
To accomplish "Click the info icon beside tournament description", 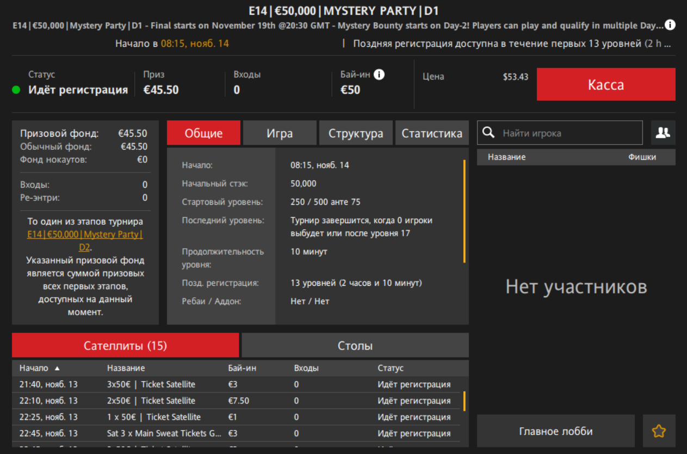I will [670, 25].
